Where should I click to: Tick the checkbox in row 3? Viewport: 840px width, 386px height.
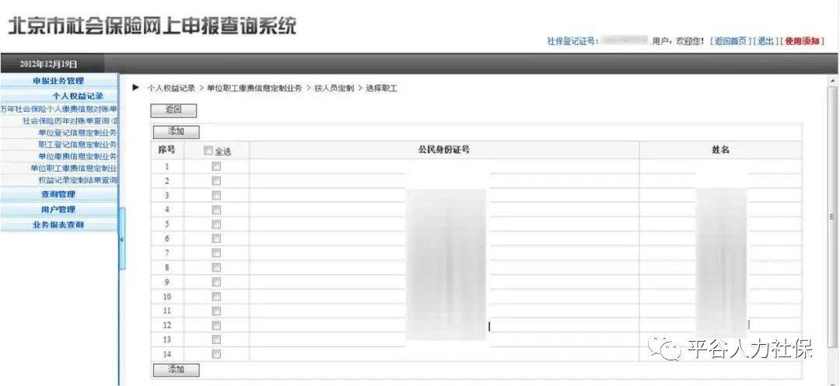[x=216, y=195]
